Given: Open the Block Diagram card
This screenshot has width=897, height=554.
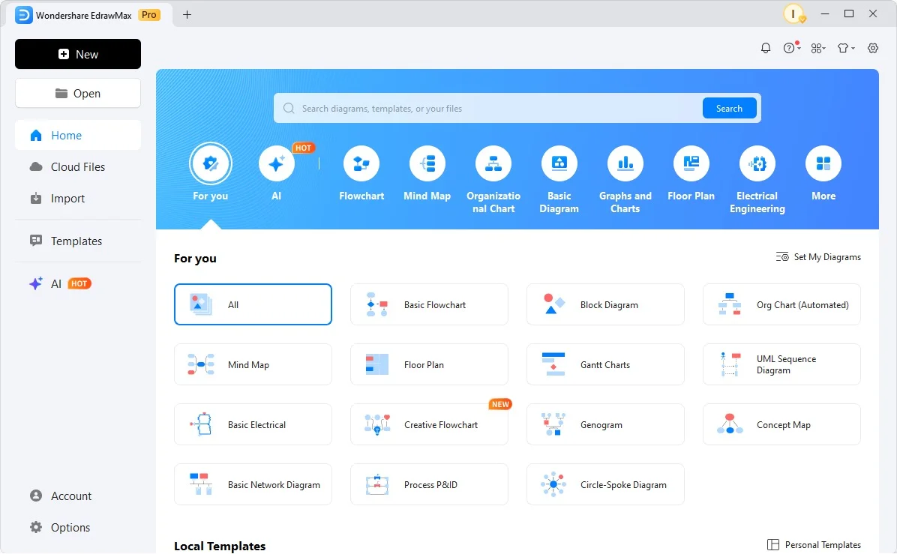Looking at the screenshot, I should tap(605, 304).
